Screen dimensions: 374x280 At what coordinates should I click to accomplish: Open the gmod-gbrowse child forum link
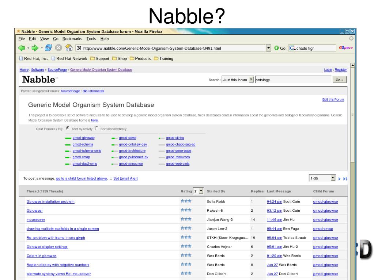pyautogui.click(x=83, y=138)
